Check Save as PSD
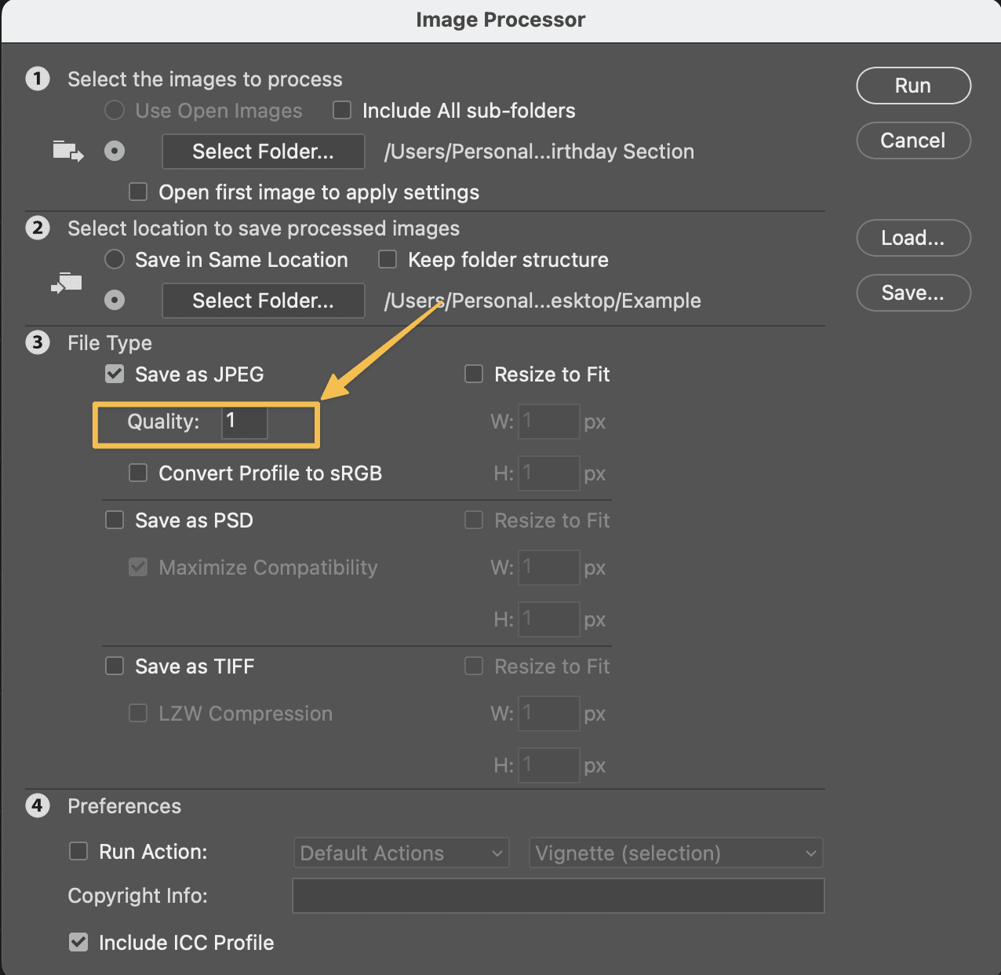Image resolution: width=1001 pixels, height=975 pixels. [115, 520]
